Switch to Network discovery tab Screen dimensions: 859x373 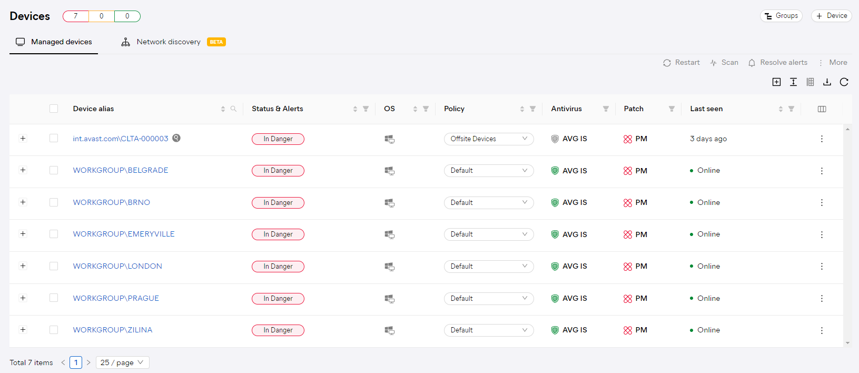click(x=173, y=42)
